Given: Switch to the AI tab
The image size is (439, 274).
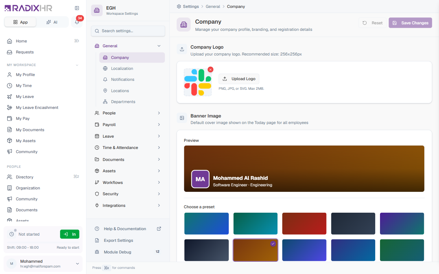Looking at the screenshot, I should (52, 22).
